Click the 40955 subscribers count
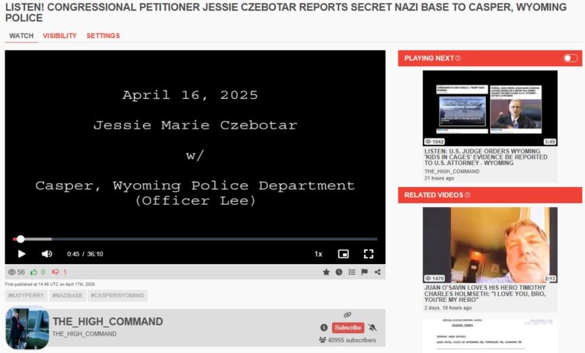585x353 pixels. [x=347, y=340]
